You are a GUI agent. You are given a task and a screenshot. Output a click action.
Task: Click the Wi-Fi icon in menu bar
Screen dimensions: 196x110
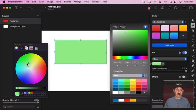click(x=155, y=2)
